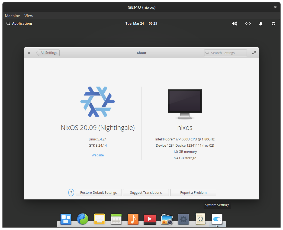Open the Videos app in the dock
This screenshot has height=230, width=283.
coord(150,219)
